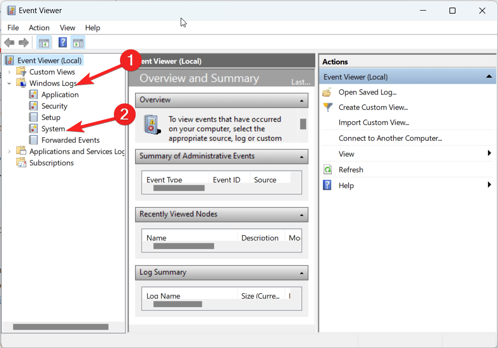Click the Help icon in Actions pane
The height and width of the screenshot is (348, 498).
[x=327, y=185]
